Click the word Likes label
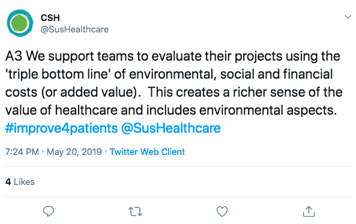 pyautogui.click(x=24, y=182)
